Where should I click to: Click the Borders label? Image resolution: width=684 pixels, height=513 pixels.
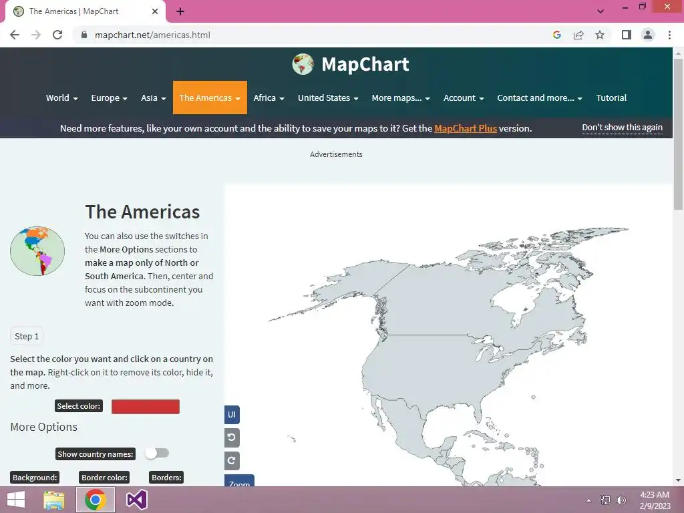166,477
